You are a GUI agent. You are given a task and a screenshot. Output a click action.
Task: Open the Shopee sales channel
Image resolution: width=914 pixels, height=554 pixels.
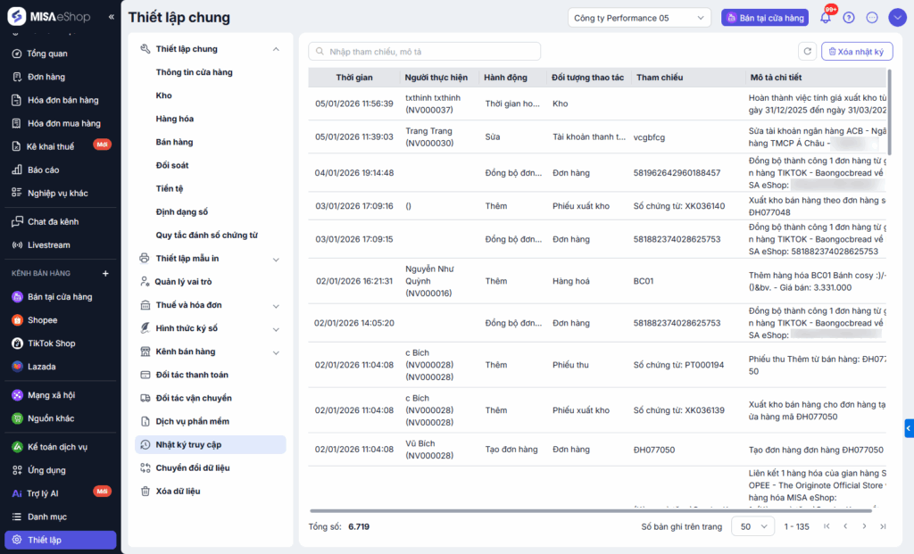point(42,320)
